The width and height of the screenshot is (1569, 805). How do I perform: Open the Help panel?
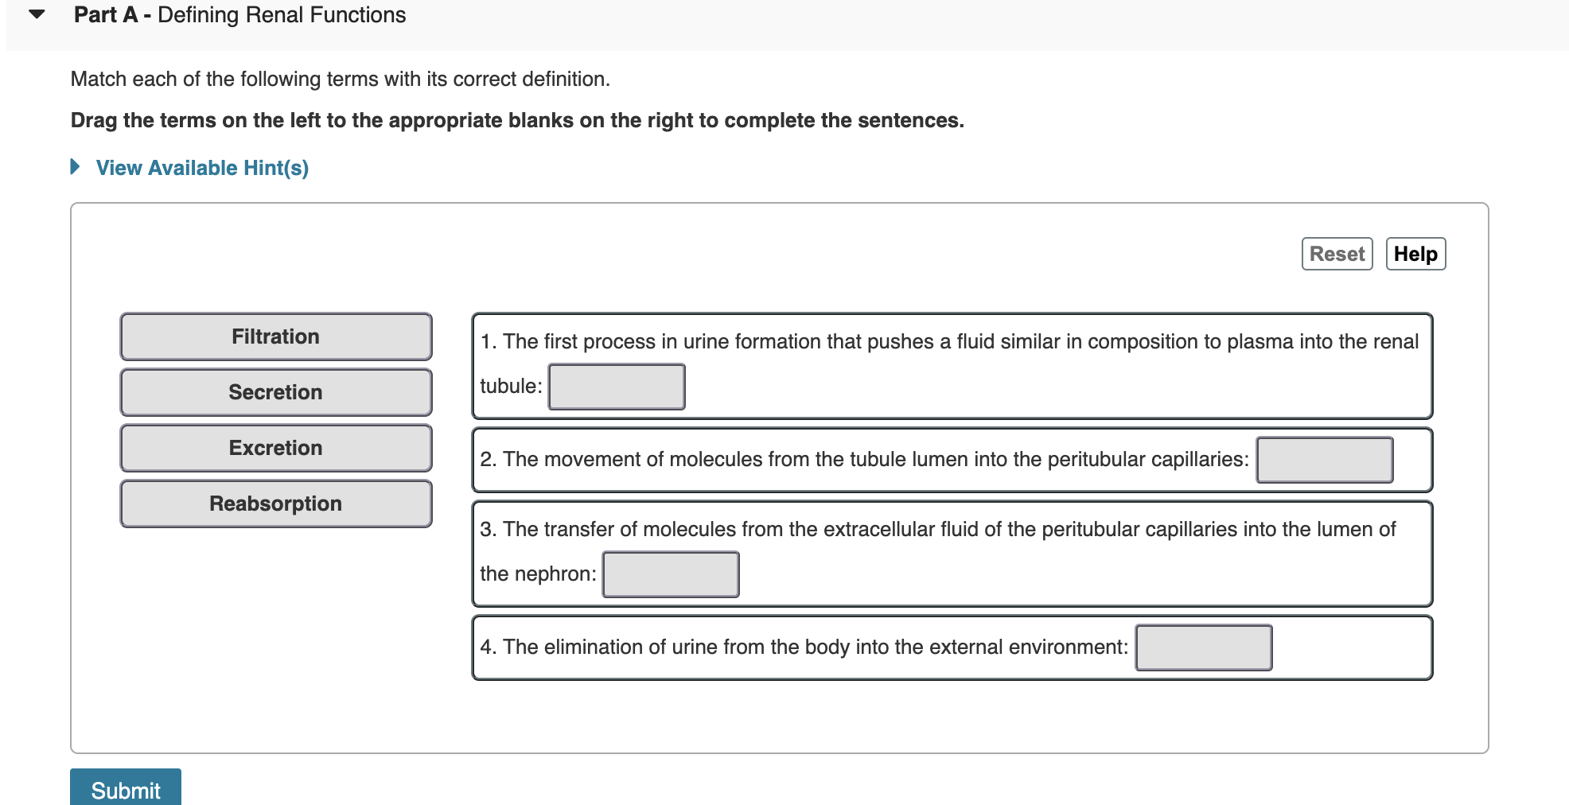click(1415, 253)
